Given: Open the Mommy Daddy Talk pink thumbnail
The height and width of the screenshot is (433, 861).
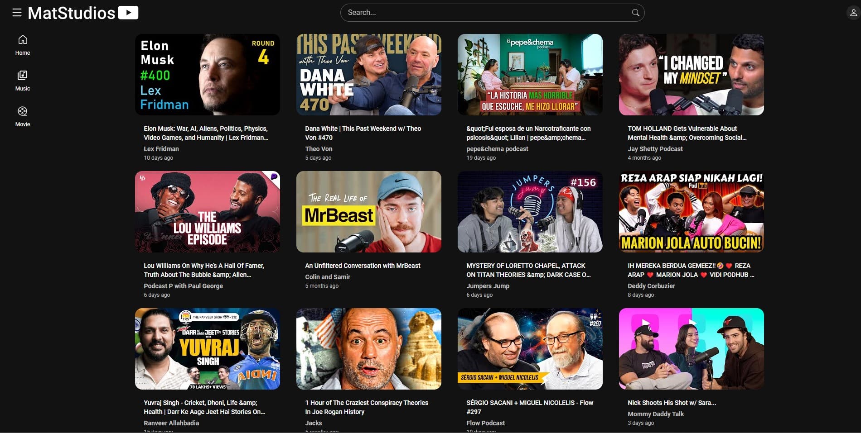Looking at the screenshot, I should click(692, 349).
